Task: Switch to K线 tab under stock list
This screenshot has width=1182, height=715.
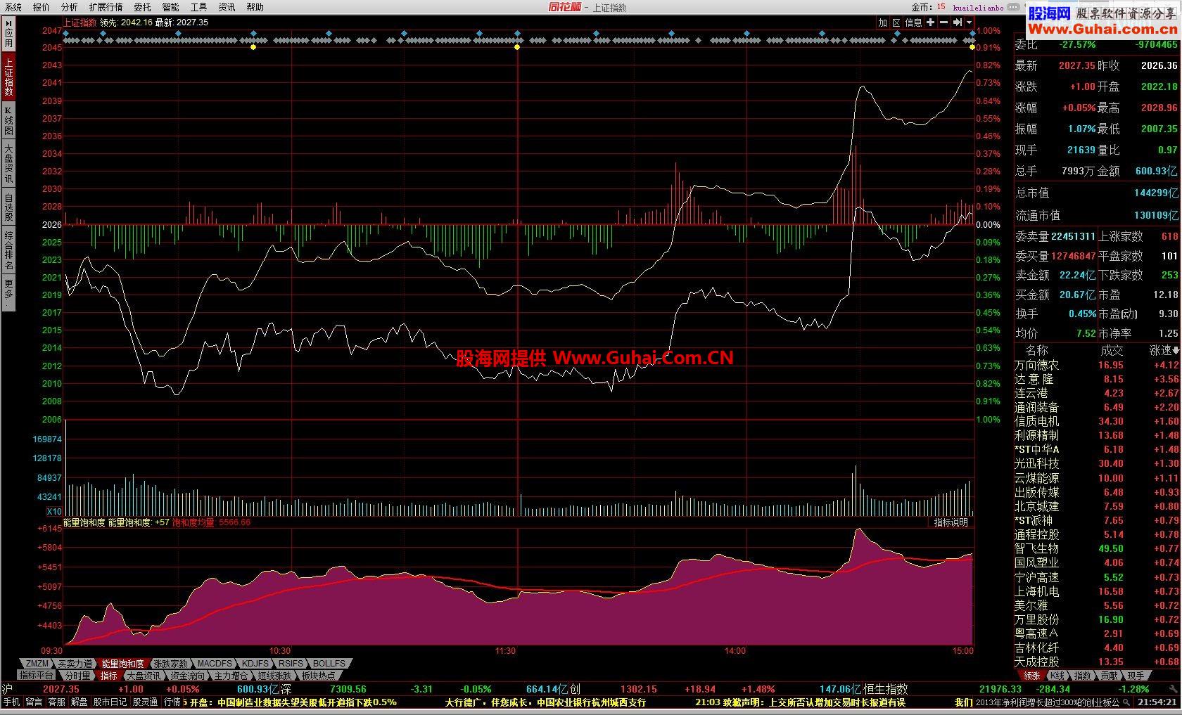Action: (1057, 676)
